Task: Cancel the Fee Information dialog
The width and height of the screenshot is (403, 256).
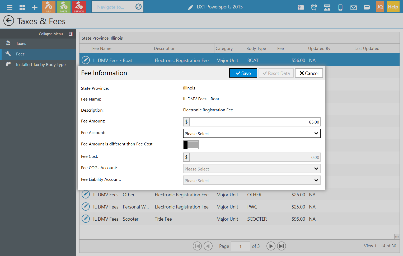Action: (x=309, y=73)
